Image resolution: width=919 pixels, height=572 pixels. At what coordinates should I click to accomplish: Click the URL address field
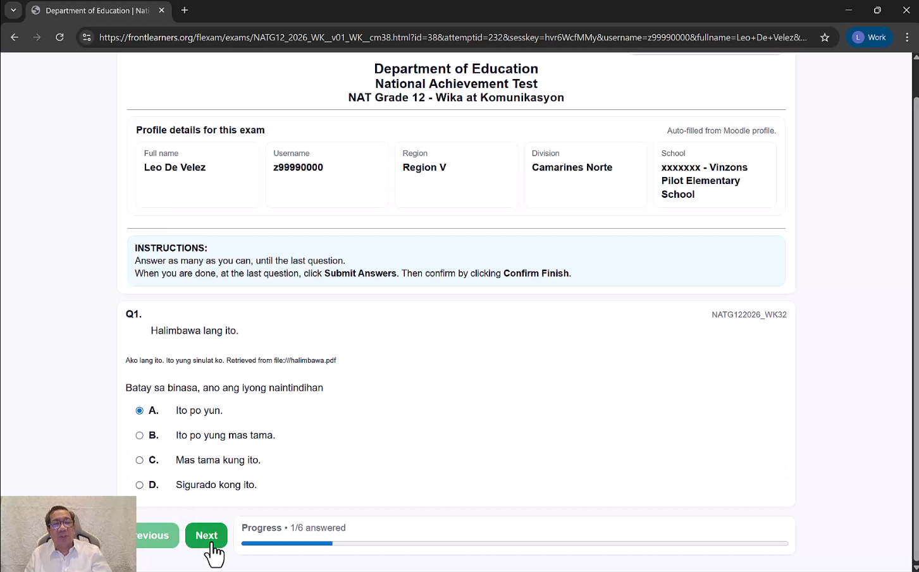click(452, 37)
